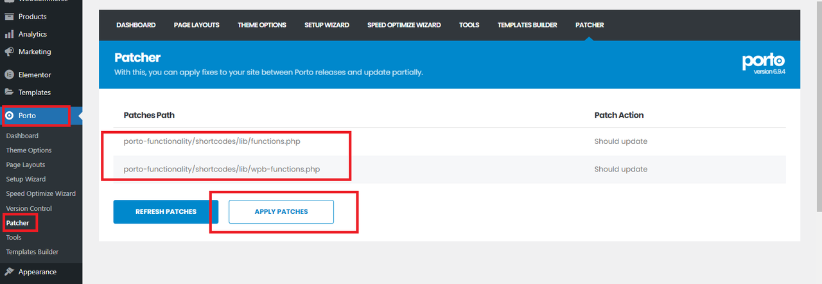822x284 pixels.
Task: Open Theme Options in Porto submenu
Action: [29, 150]
